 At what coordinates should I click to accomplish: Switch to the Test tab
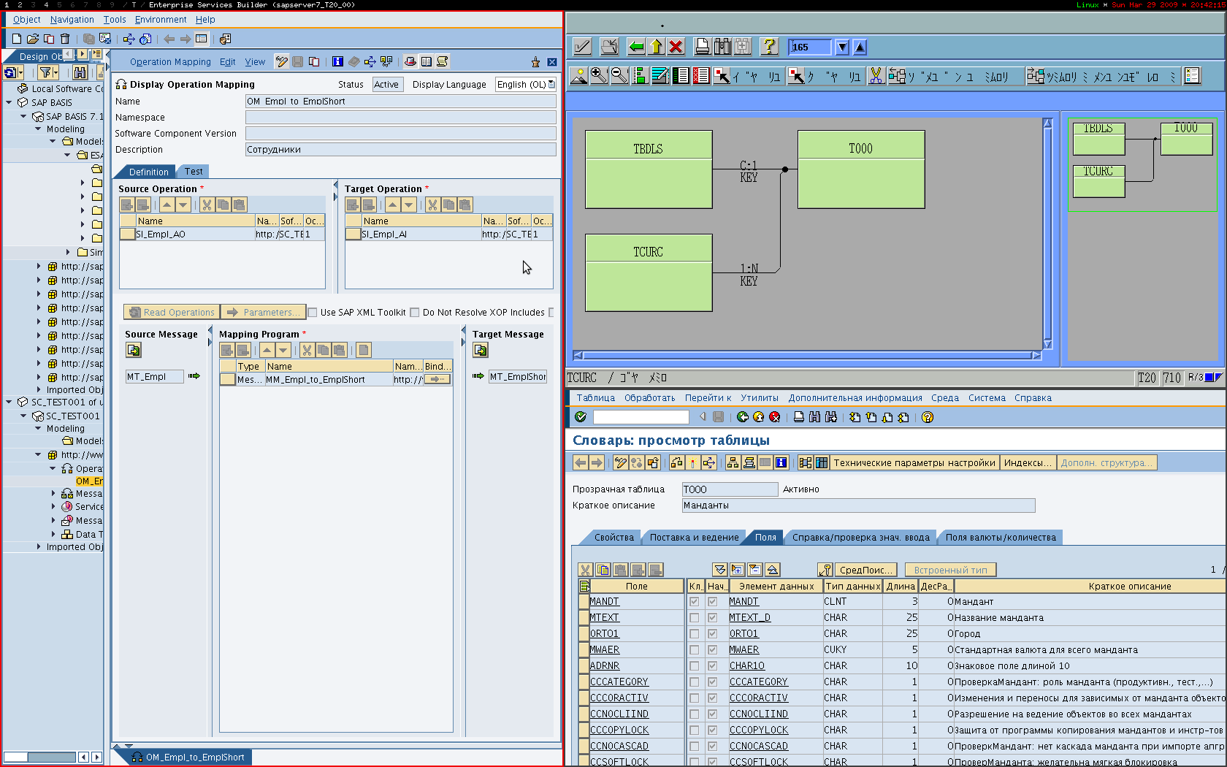194,172
